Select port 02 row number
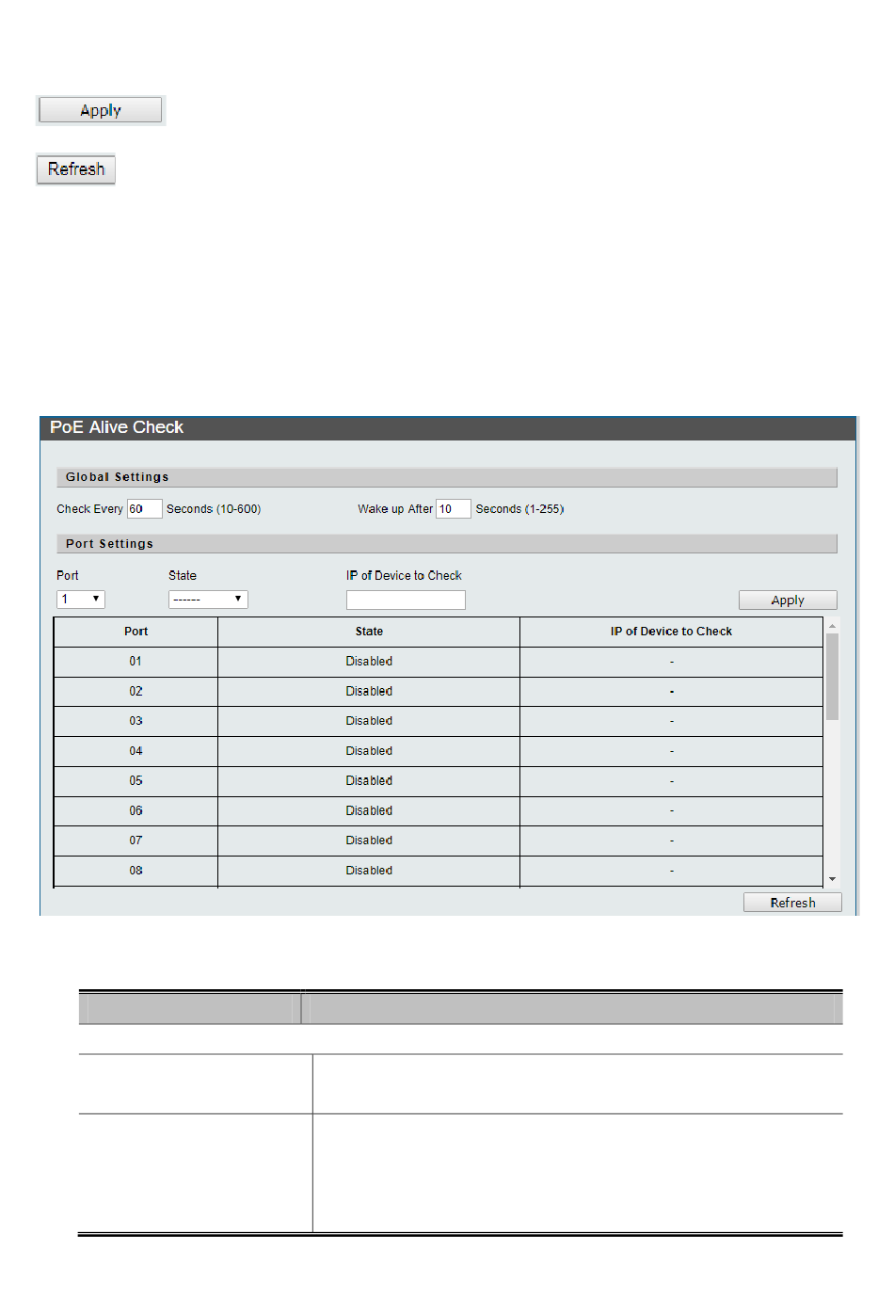Screen dimensions: 894x1297 [136, 692]
